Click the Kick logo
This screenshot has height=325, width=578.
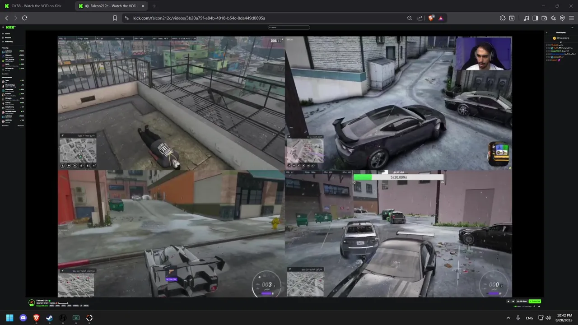[x=11, y=28]
